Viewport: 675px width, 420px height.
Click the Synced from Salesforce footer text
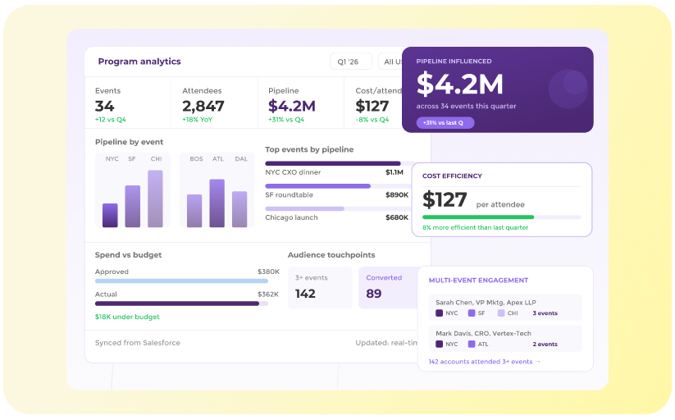(138, 343)
